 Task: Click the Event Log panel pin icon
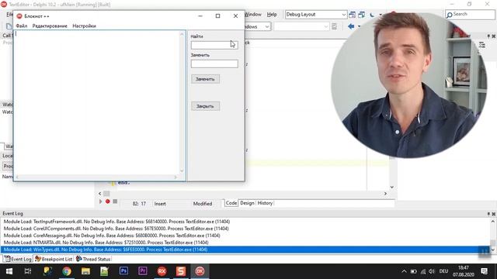point(488,214)
